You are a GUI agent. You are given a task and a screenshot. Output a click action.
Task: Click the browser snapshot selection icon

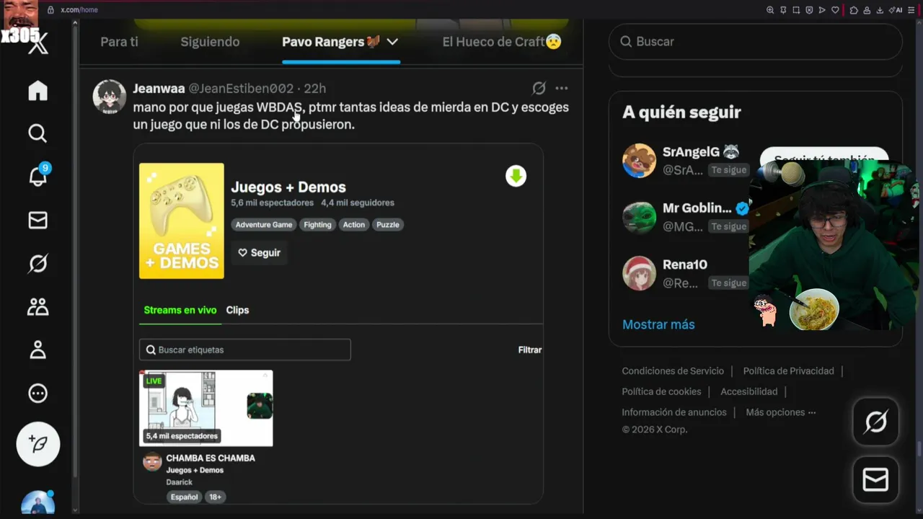[x=796, y=10]
